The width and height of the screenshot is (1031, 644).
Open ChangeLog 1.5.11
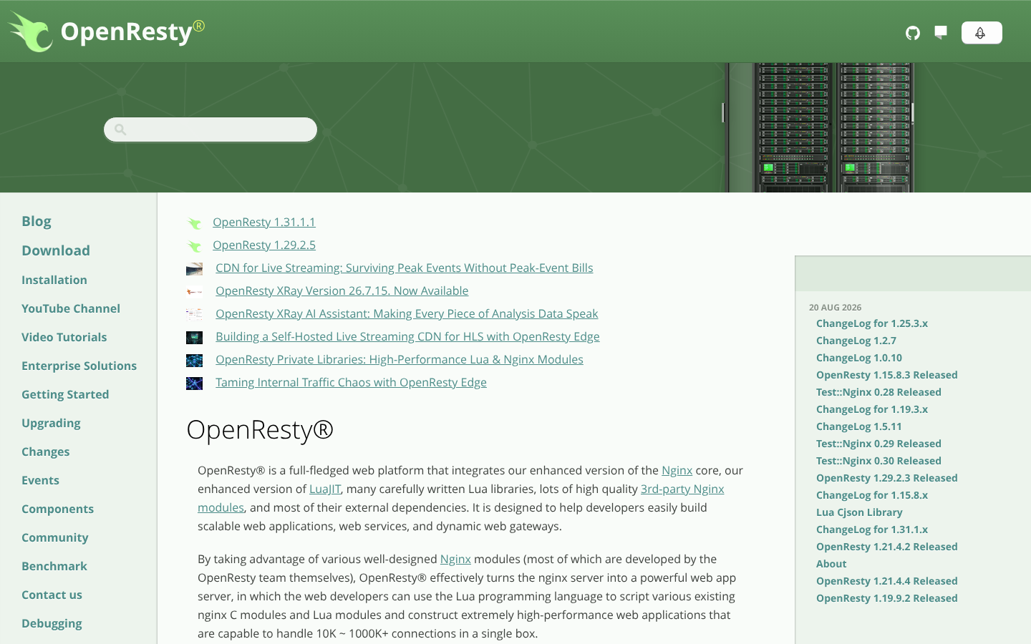point(859,426)
